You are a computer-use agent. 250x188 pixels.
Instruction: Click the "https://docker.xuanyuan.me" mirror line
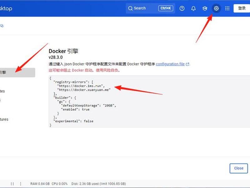[84, 90]
